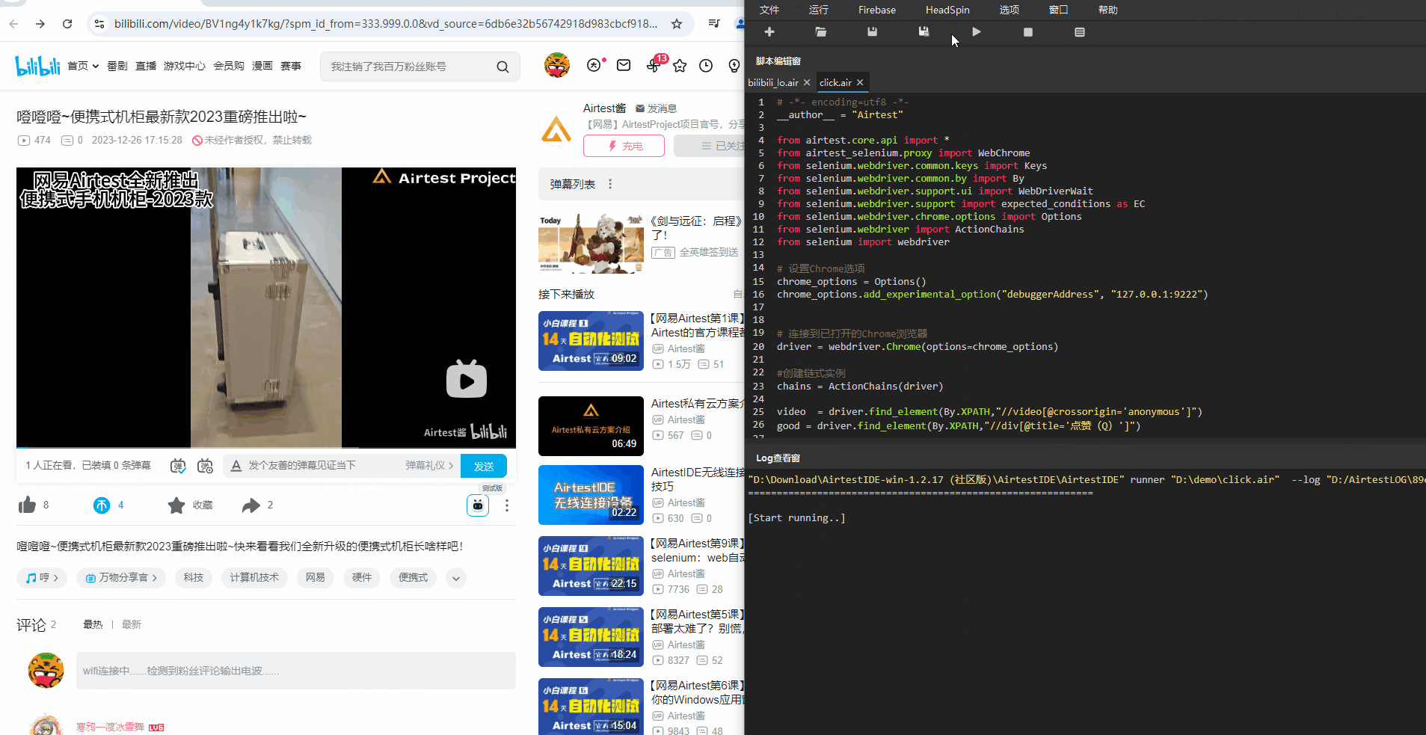Open more actions menu beside AI assistant

507,505
